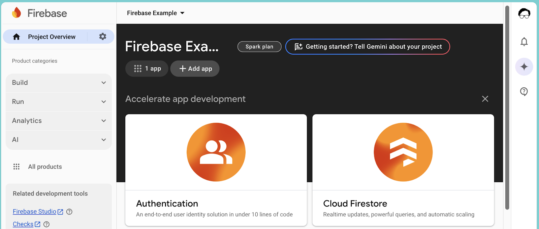Viewport: 539px width, 229px height.
Task: Expand the Run category
Action: point(59,102)
